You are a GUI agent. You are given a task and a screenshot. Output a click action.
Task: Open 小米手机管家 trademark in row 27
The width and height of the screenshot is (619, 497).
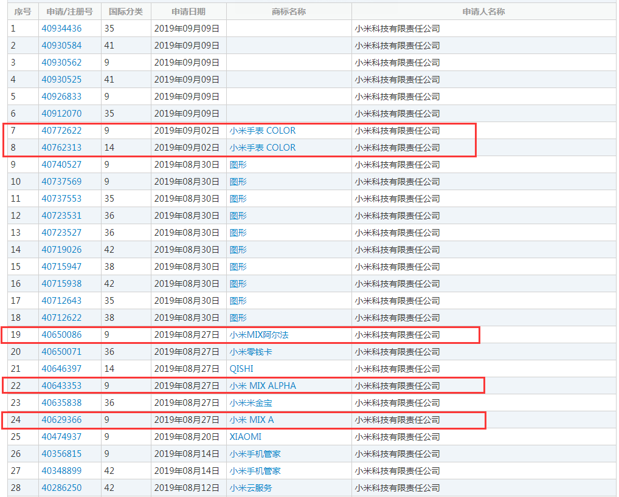point(255,471)
